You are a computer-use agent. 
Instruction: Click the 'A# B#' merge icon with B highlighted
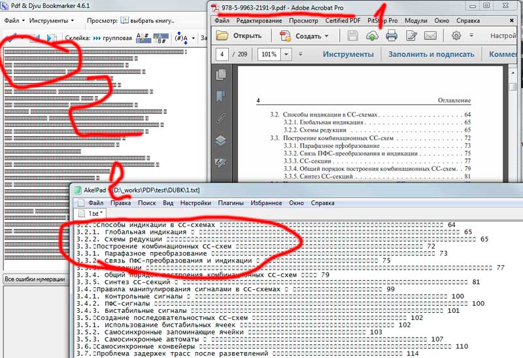pos(143,38)
